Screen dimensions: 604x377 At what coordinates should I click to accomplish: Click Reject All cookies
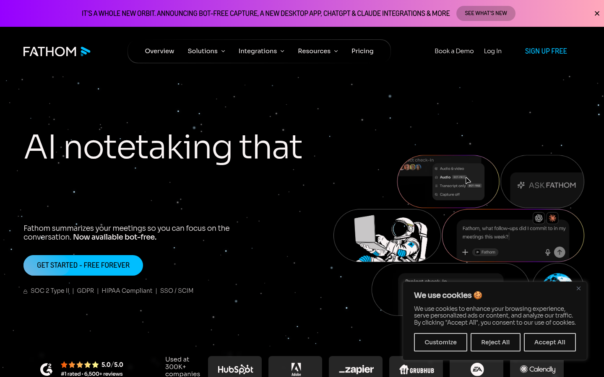(x=495, y=342)
